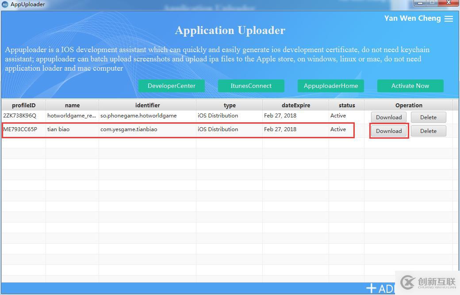Image resolution: width=460 pixels, height=295 pixels.
Task: Delete the tian biao profile
Action: tap(428, 131)
